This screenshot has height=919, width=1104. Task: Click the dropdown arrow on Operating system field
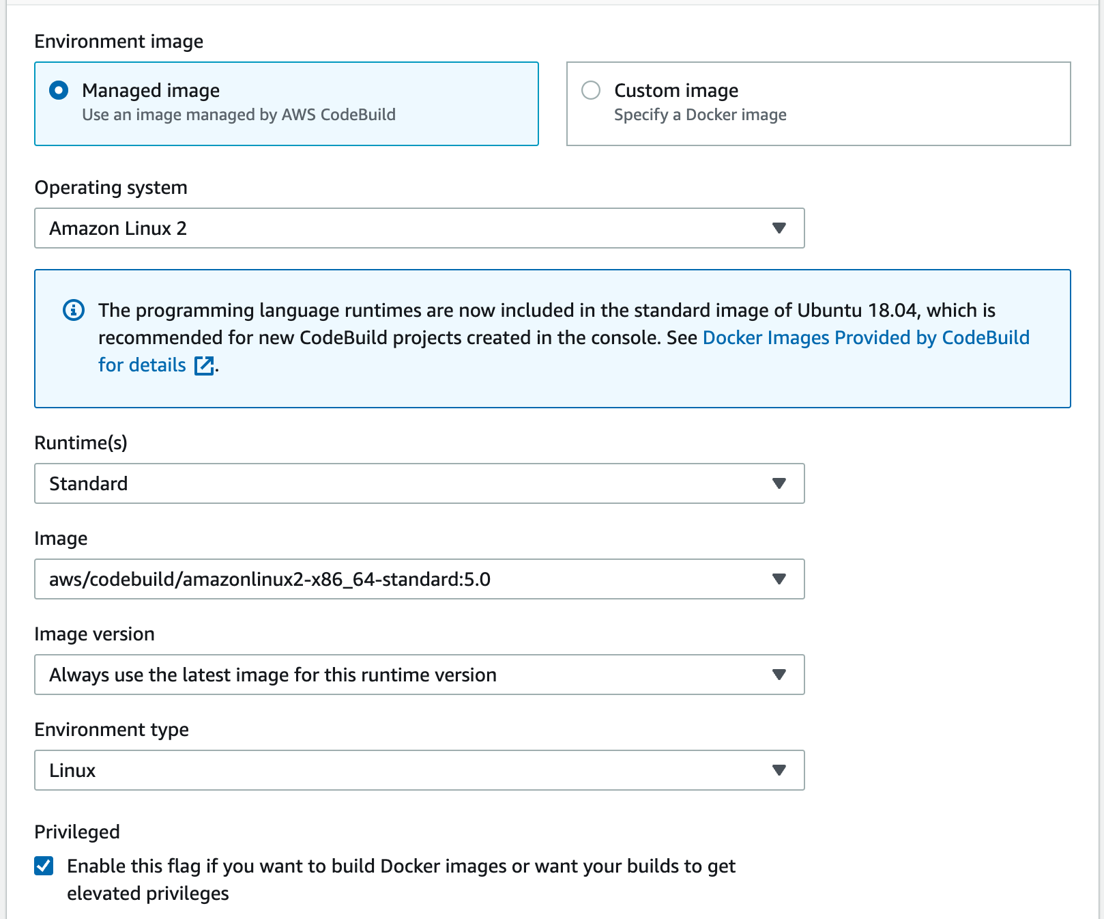tap(779, 228)
